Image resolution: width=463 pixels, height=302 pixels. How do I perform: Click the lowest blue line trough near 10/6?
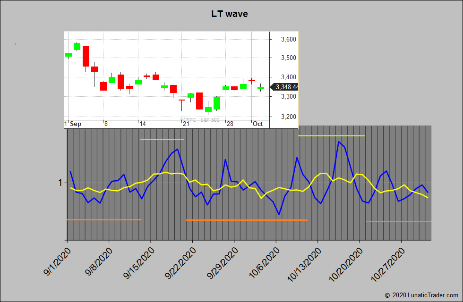click(279, 214)
